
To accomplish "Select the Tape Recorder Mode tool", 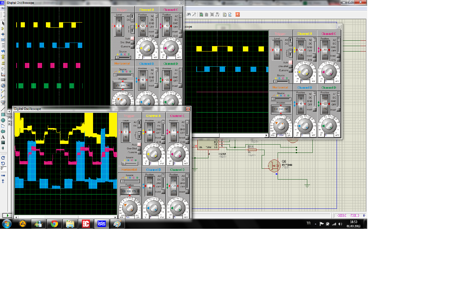I will tap(3, 80).
